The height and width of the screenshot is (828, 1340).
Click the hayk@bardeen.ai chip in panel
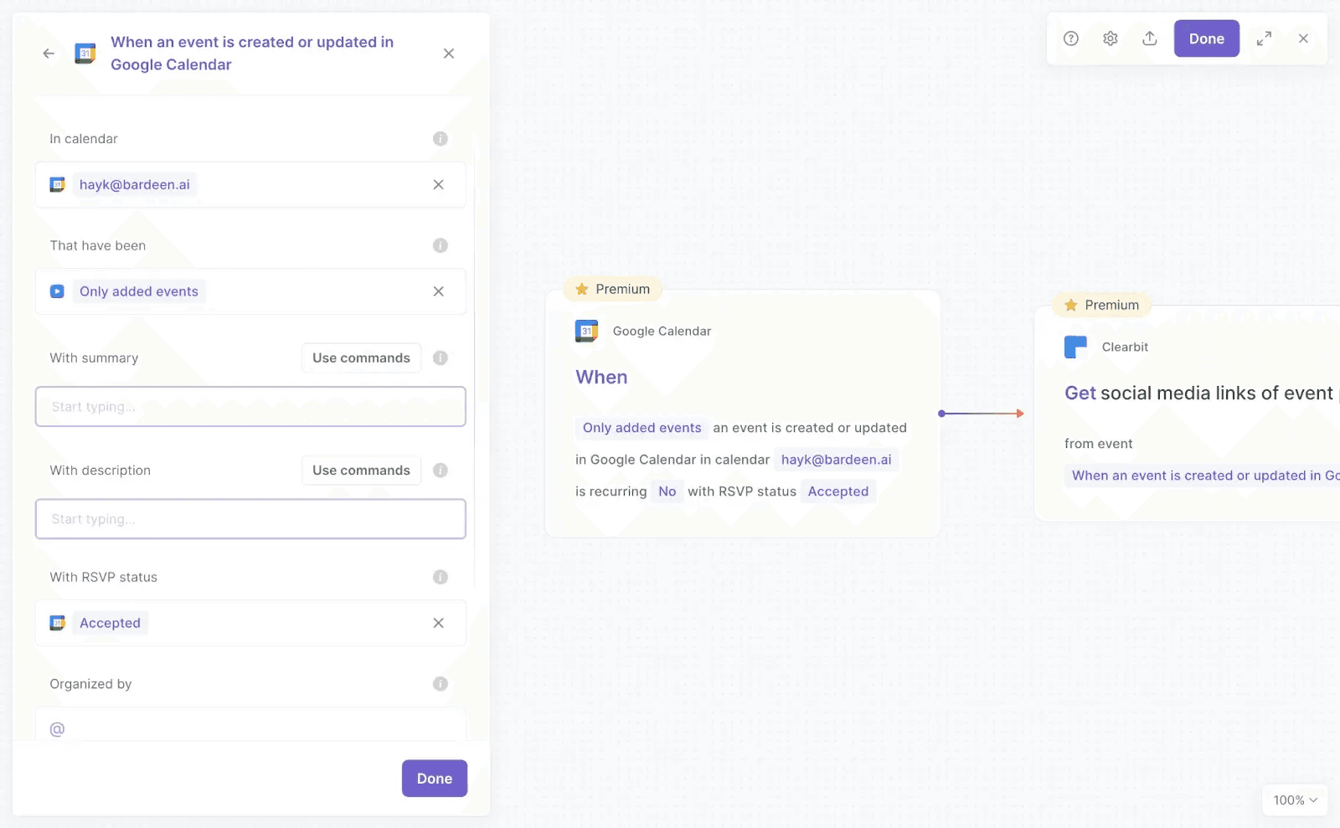[x=135, y=185]
